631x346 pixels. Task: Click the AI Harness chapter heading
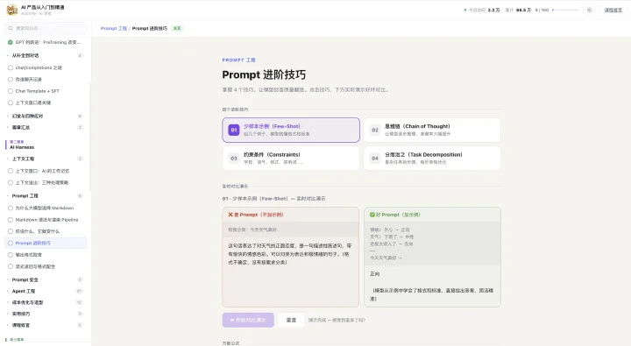pyautogui.click(x=22, y=147)
